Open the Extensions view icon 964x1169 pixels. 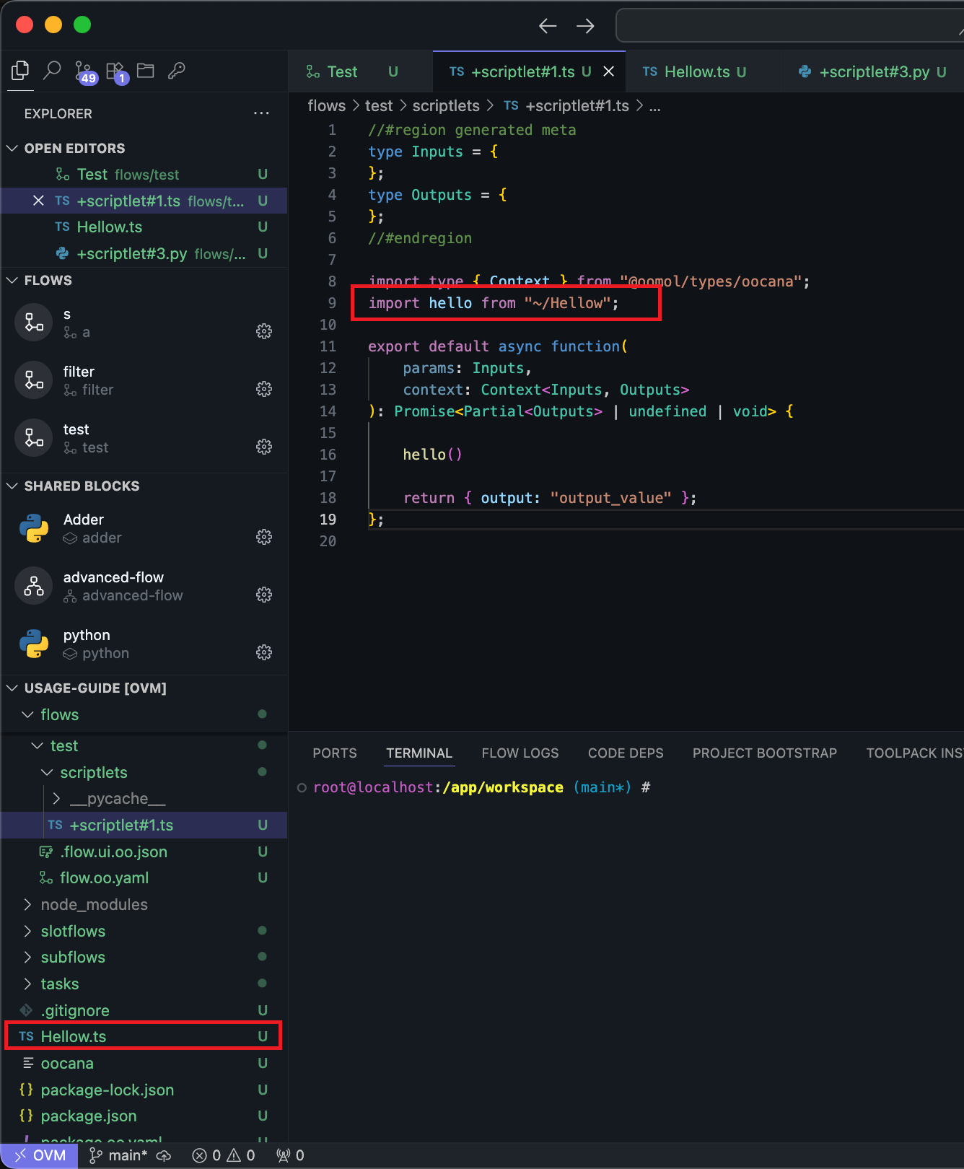coord(115,71)
